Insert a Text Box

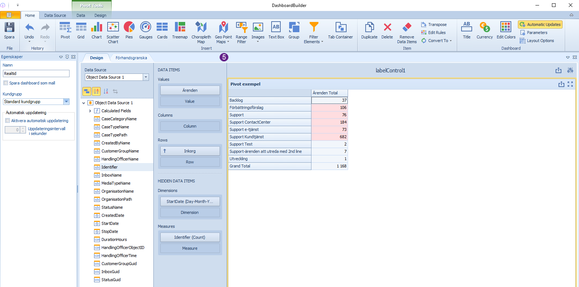coord(276,31)
